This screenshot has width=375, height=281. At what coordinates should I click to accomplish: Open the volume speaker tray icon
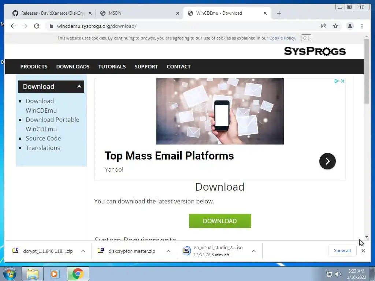click(x=338, y=274)
